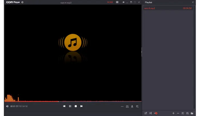Open the three-dots more options menu
Screen dimensions: 200x116
tap(122, 107)
